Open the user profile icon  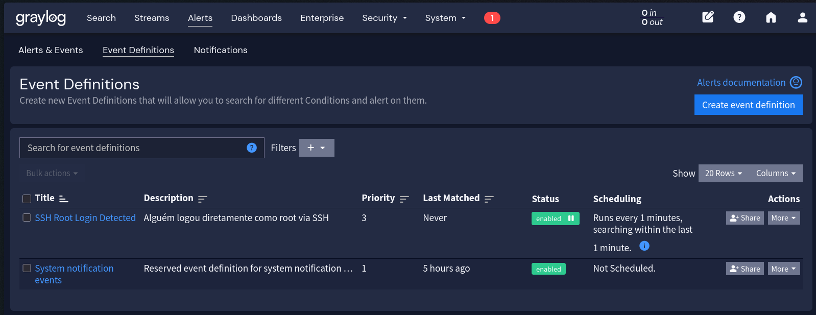[x=802, y=18]
